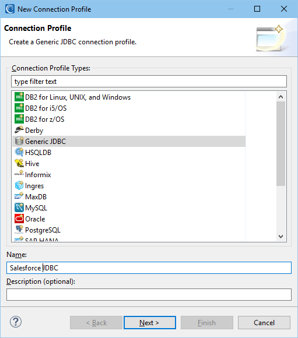Screen dimensions: 298x338
Task: Pick the Oracle red icon
Action: click(19, 219)
